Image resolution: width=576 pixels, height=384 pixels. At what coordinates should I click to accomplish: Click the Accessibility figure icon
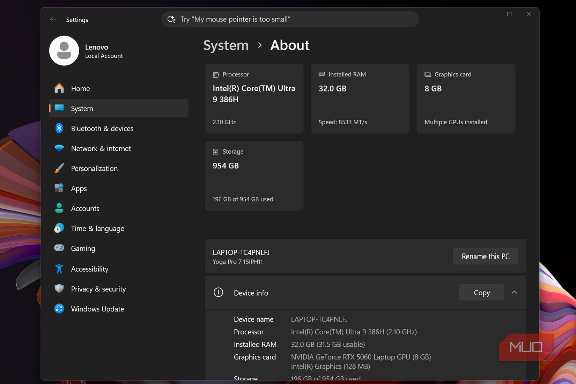tap(59, 268)
